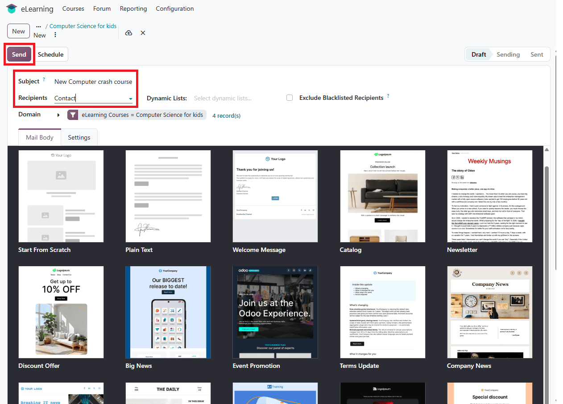Image resolution: width=563 pixels, height=404 pixels.
Task: Open the vertical dots action menu
Action: (x=55, y=35)
